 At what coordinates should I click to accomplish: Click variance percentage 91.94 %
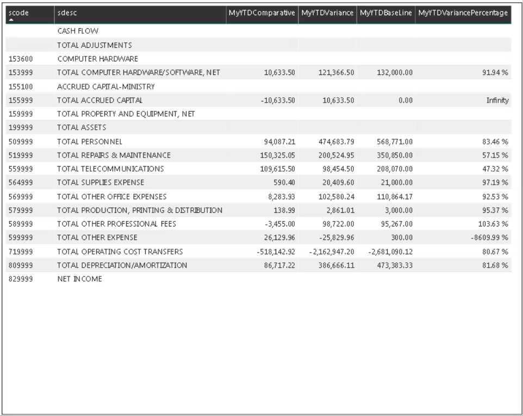[495, 73]
